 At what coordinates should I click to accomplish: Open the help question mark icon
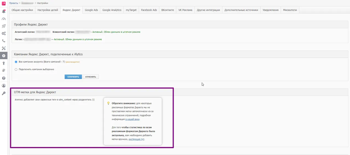4,78
